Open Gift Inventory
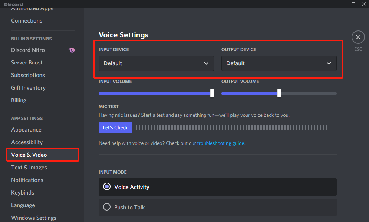Viewport: 369px width, 222px height. tap(28, 88)
